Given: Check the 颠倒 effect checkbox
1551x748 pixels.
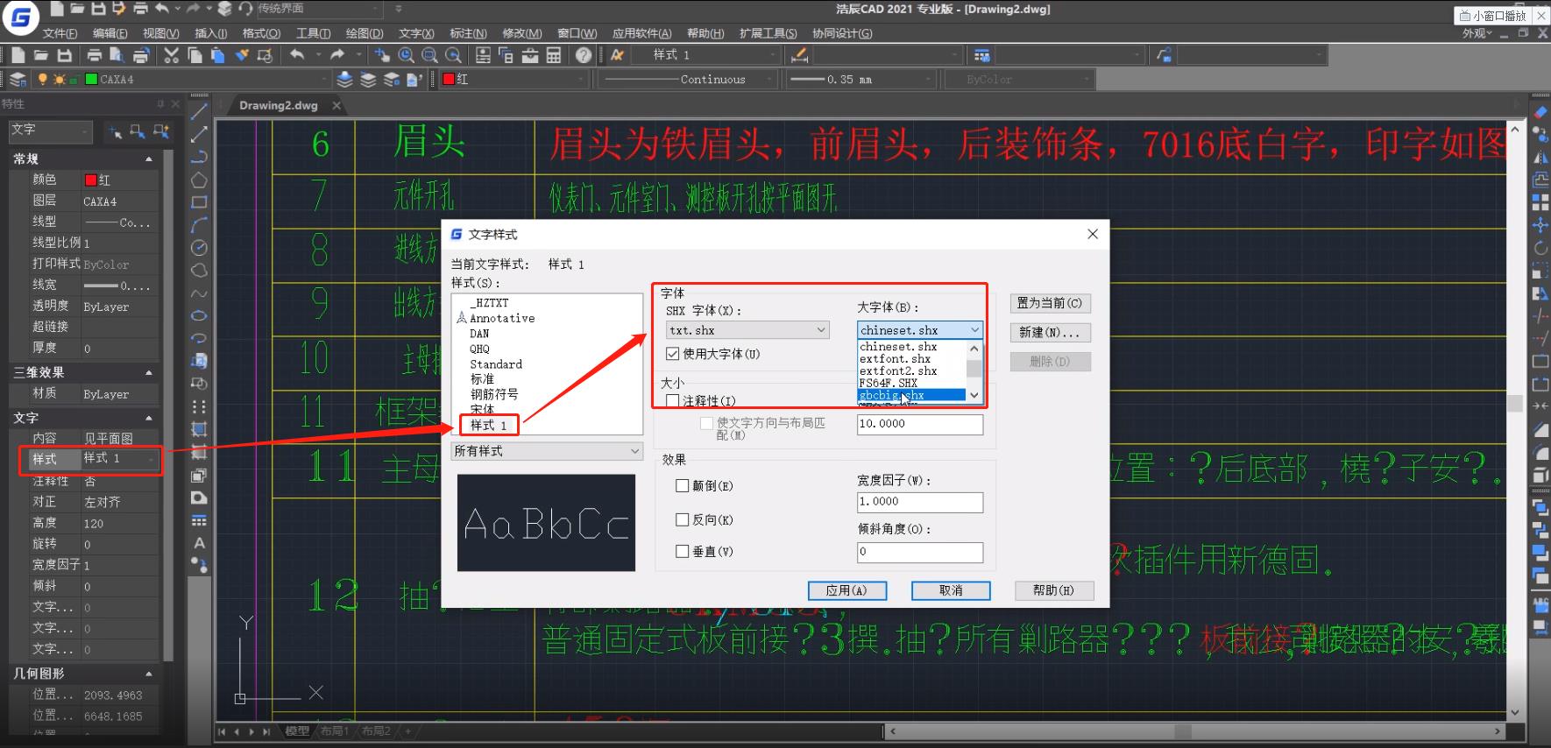Looking at the screenshot, I should (x=682, y=485).
